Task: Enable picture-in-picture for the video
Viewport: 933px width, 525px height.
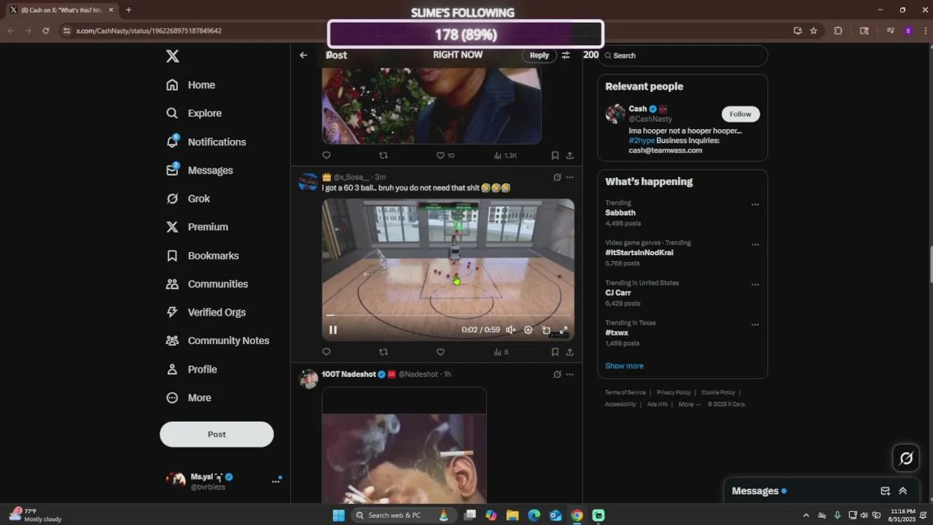Action: pyautogui.click(x=546, y=330)
